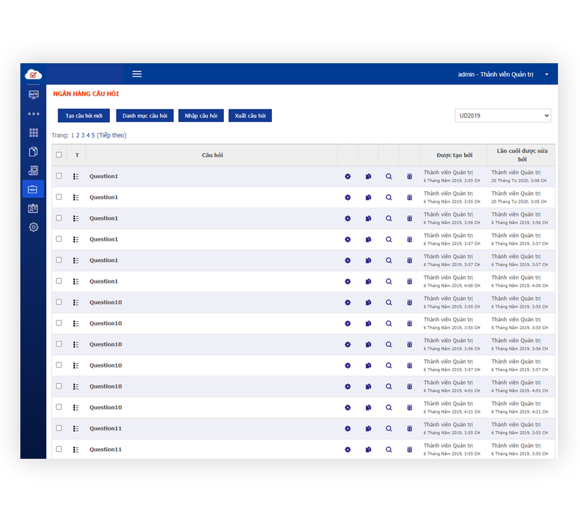Tick the select-all checkbox in table header
580x522 pixels.
click(x=59, y=155)
